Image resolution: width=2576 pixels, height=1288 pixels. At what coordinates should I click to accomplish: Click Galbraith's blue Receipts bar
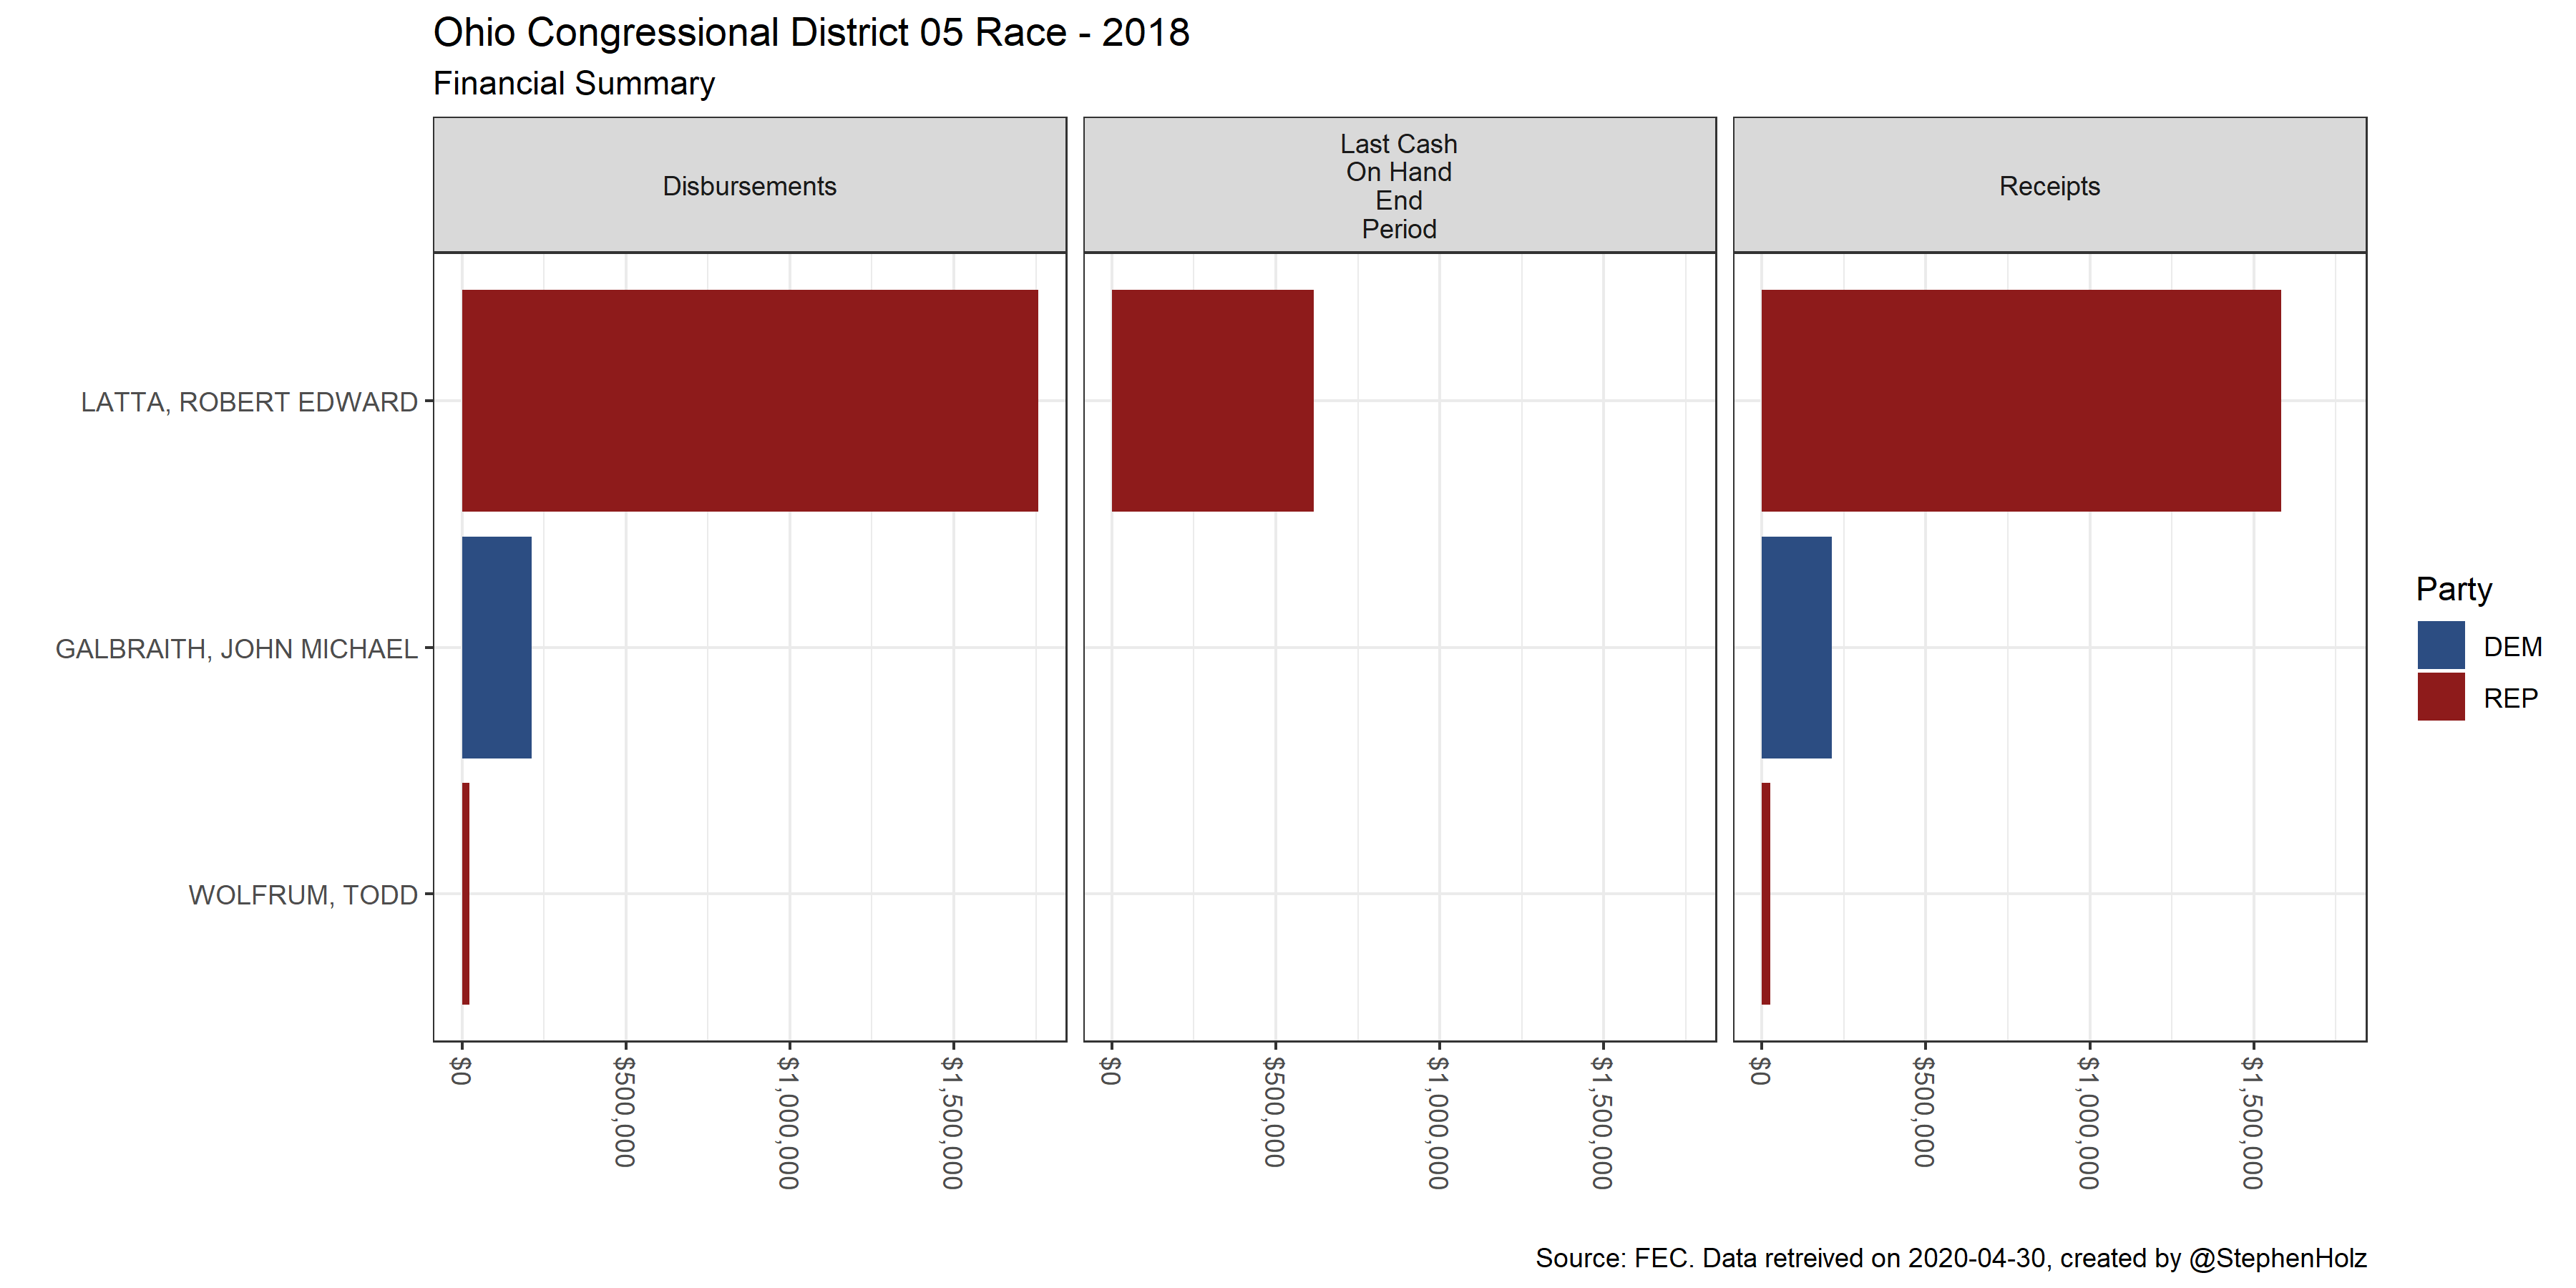[1796, 647]
